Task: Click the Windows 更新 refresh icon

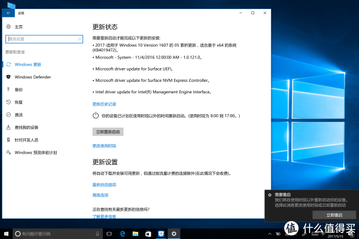Action: pyautogui.click(x=9, y=65)
